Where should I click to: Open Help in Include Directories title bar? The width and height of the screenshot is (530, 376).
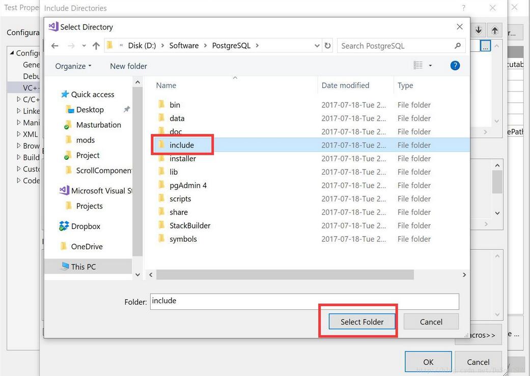[463, 8]
